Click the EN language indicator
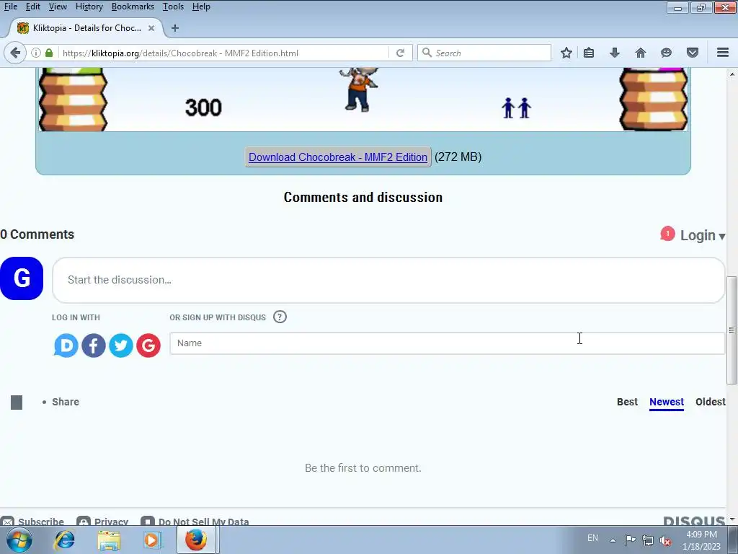This screenshot has height=554, width=738. coord(592,538)
